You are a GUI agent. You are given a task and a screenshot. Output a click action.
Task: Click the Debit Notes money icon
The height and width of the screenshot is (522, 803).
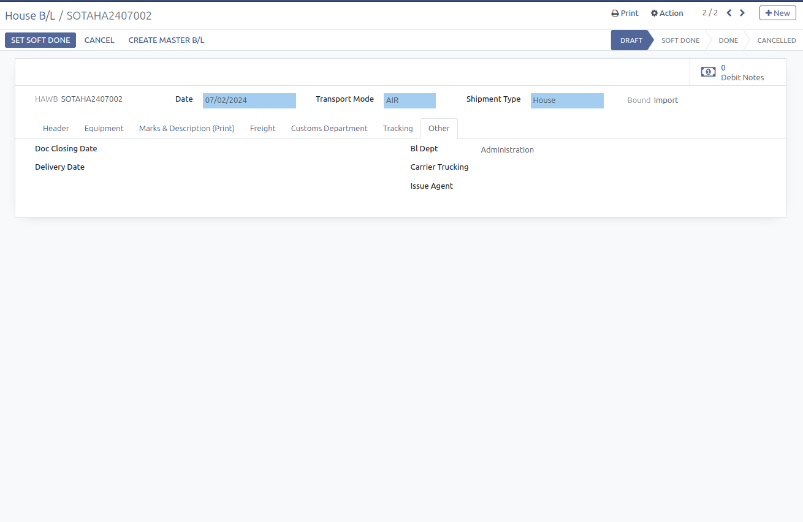click(x=708, y=72)
